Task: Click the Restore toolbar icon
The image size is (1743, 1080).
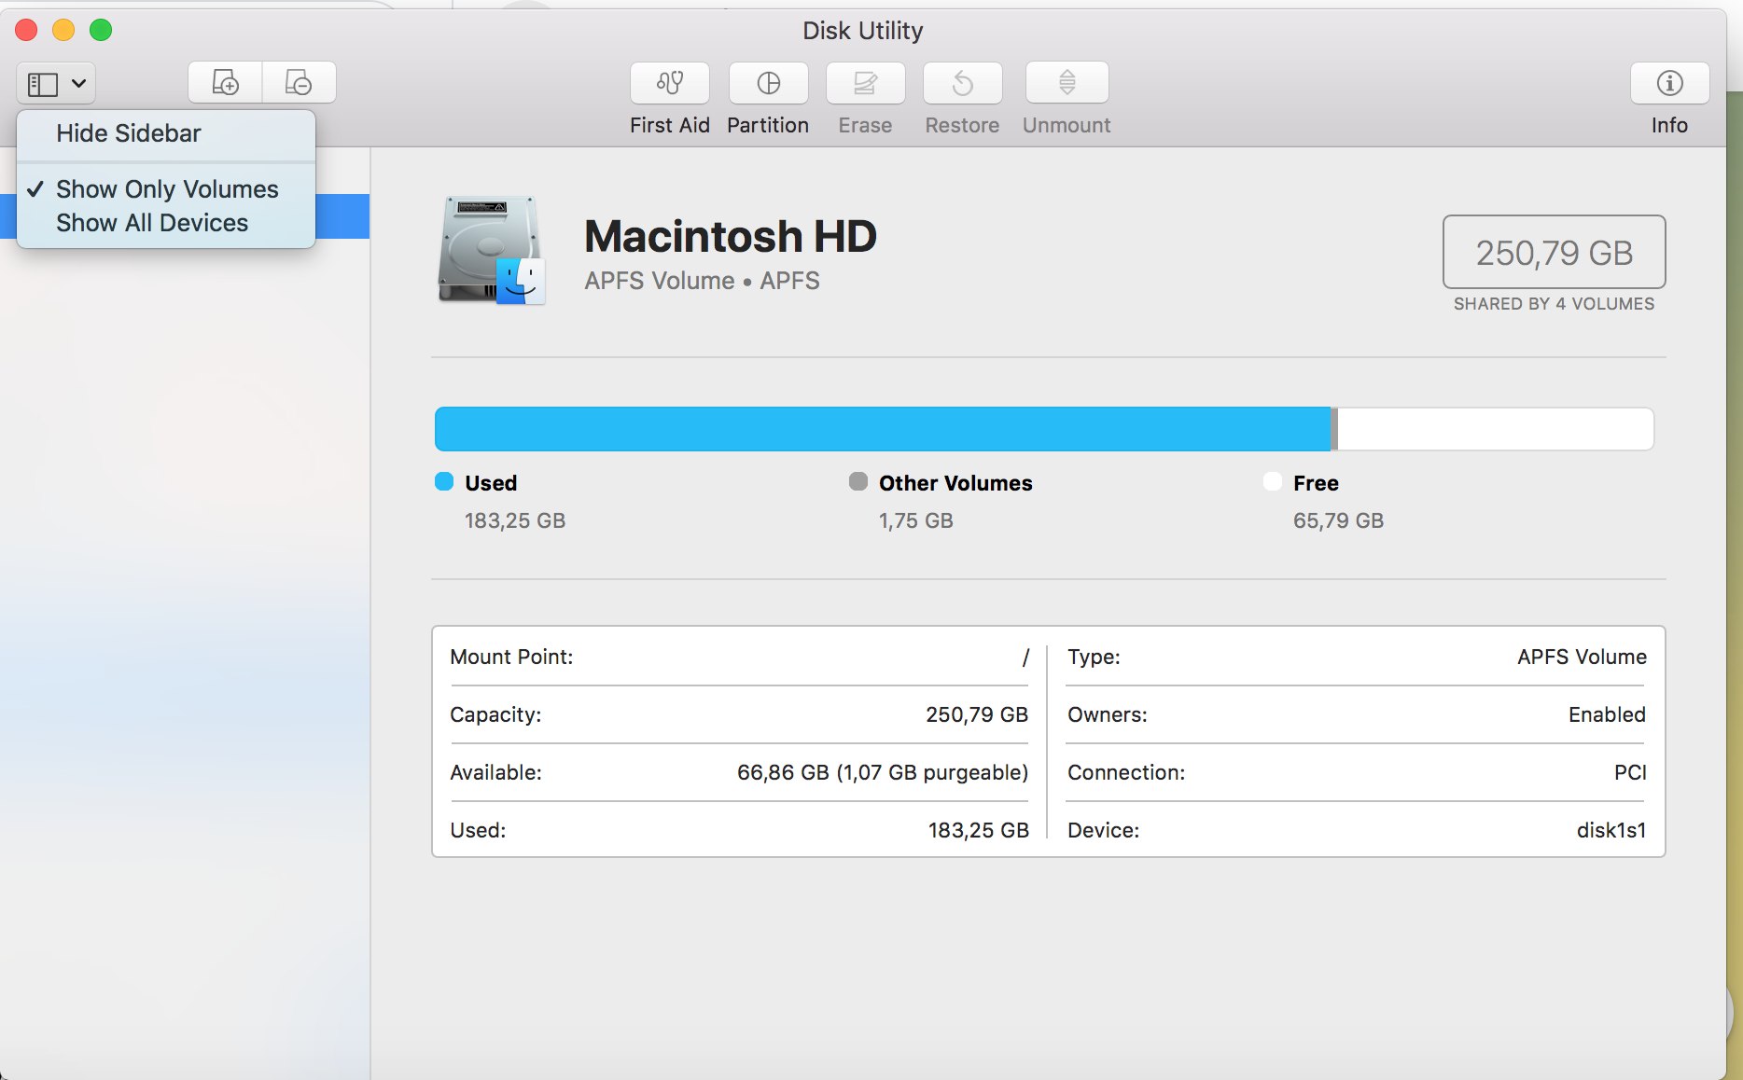Action: (x=962, y=83)
